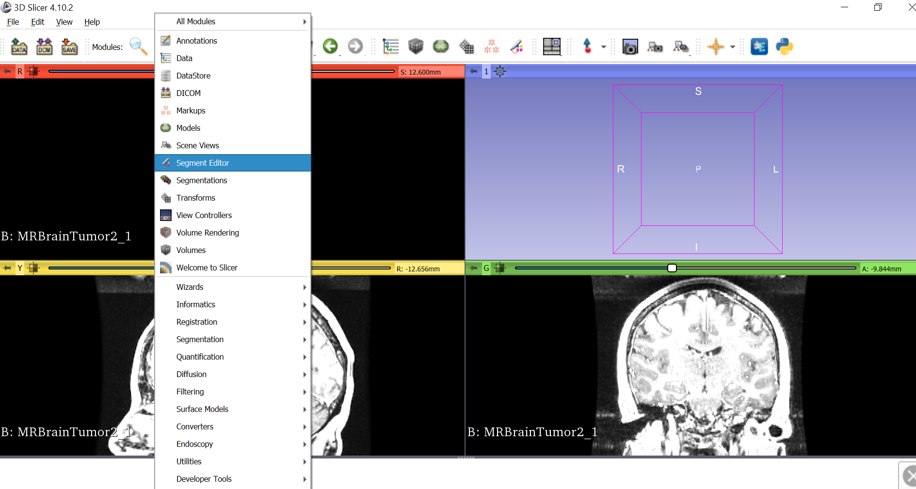
Task: Toggle the crosshair tool
Action: pos(716,47)
